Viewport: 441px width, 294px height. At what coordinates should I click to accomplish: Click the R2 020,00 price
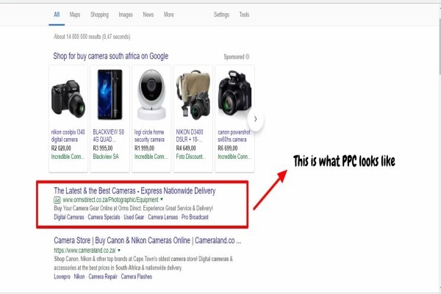61,148
